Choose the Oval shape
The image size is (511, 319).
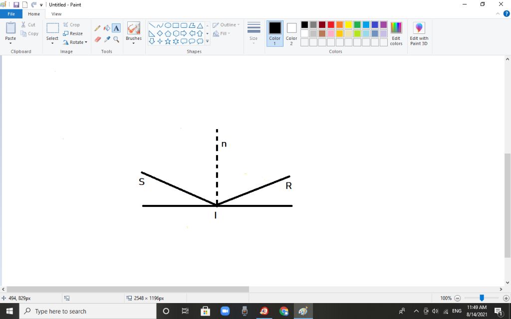tap(168, 25)
